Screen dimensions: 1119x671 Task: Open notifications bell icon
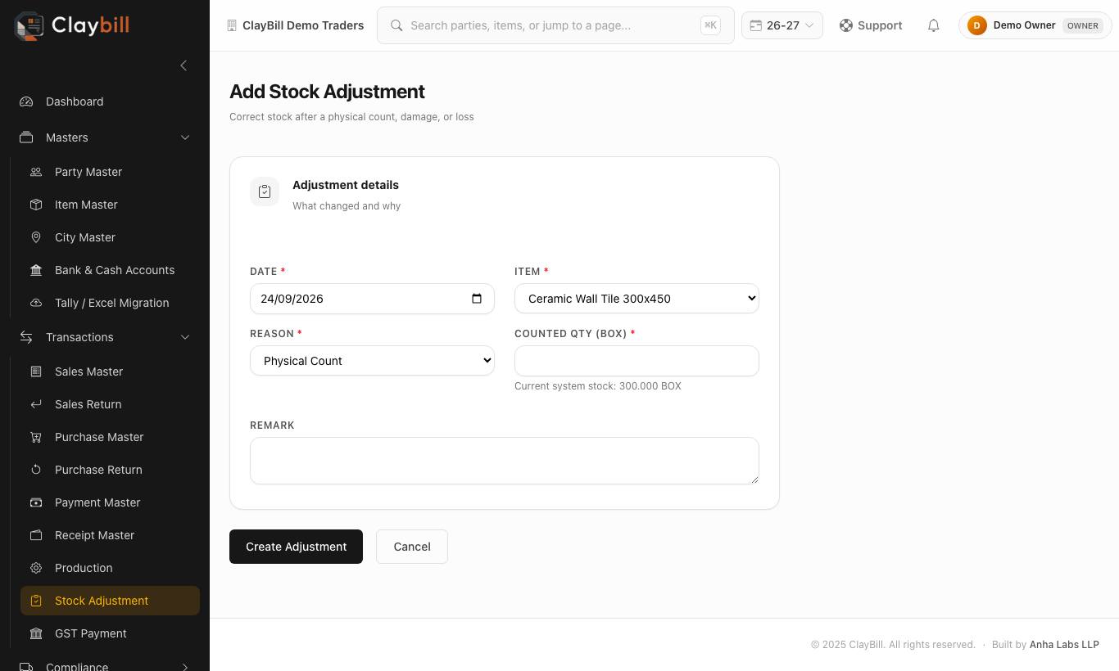pyautogui.click(x=933, y=25)
